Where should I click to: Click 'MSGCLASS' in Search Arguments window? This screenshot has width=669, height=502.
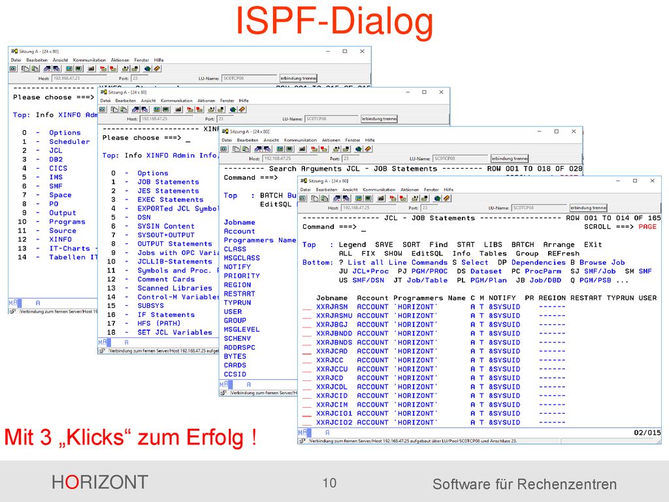coord(242,258)
